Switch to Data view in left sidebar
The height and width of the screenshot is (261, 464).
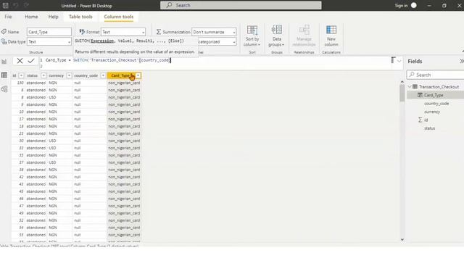click(4, 75)
